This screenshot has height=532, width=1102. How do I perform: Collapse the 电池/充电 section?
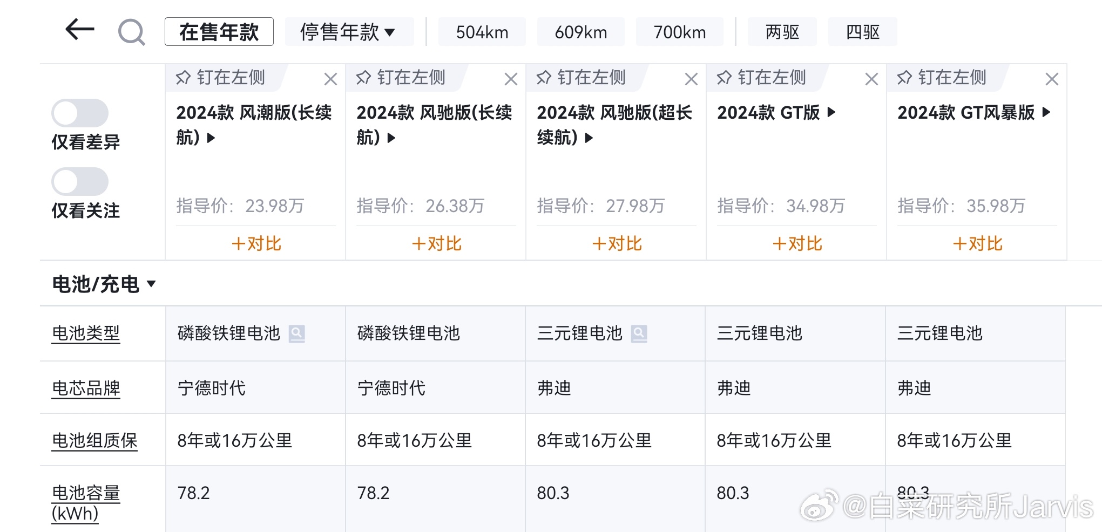click(104, 284)
